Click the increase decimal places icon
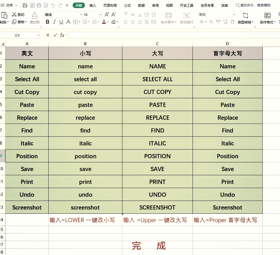This screenshot has width=280, height=255. tap(225, 22)
